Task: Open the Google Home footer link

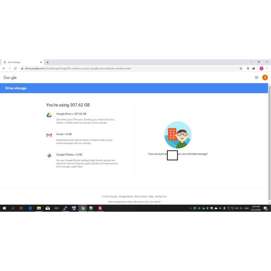Action: point(126,196)
